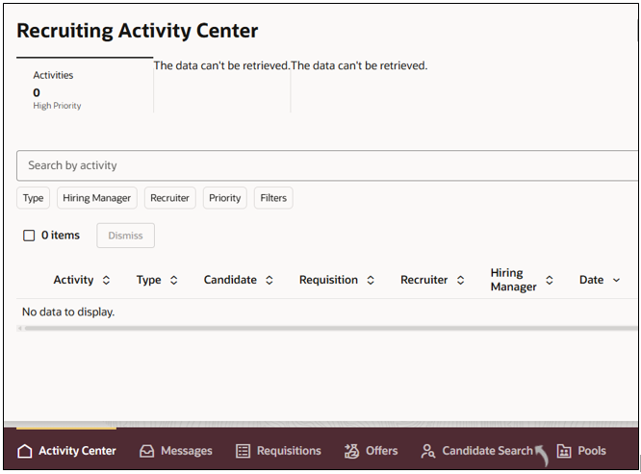
Task: Click the Filters button
Action: coord(273,198)
